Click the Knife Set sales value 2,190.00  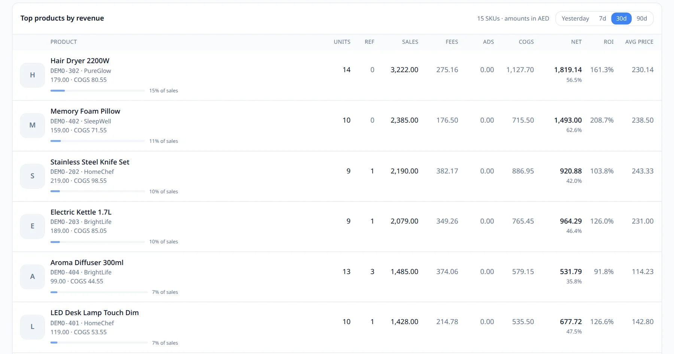[x=404, y=171]
